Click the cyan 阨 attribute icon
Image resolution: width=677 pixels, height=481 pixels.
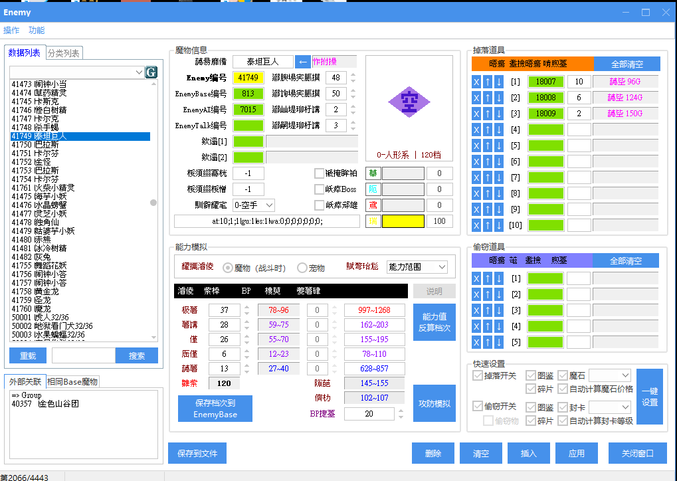[373, 189]
